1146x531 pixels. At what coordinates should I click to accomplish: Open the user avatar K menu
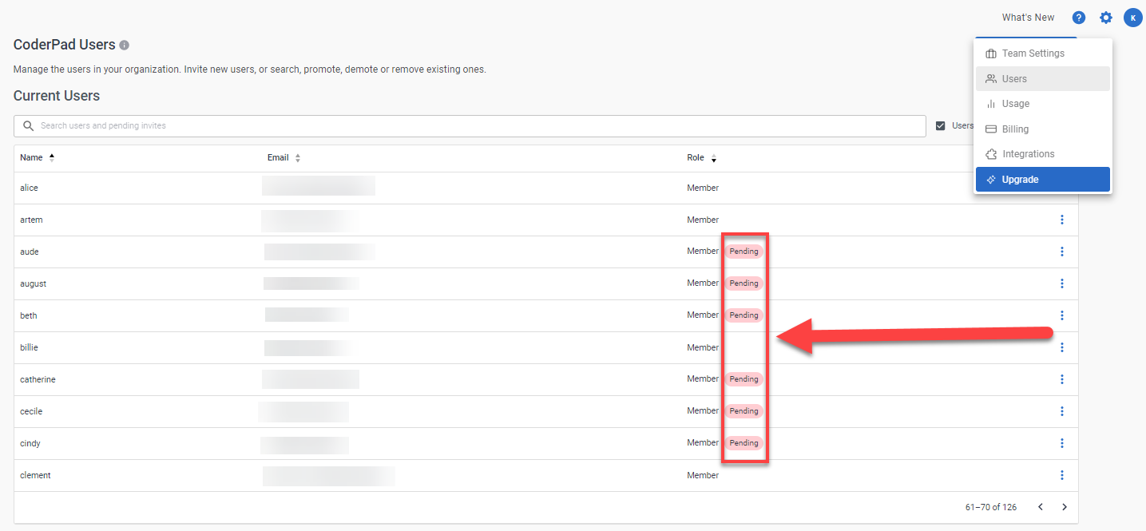pos(1132,18)
